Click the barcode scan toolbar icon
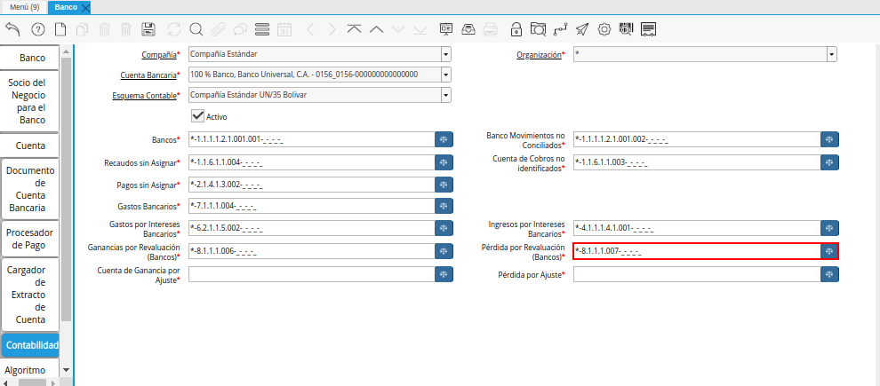The width and height of the screenshot is (880, 386). click(x=627, y=29)
